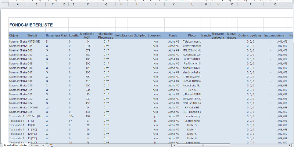This screenshot has width=294, height=147.
Task: Click the Leerstand header cell
Action: tap(155, 35)
